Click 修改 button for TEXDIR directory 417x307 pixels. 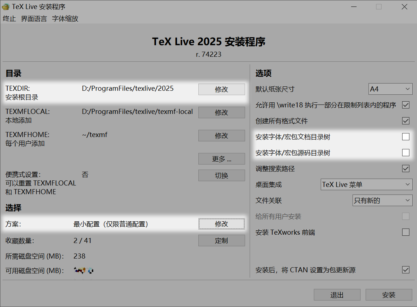pos(222,89)
